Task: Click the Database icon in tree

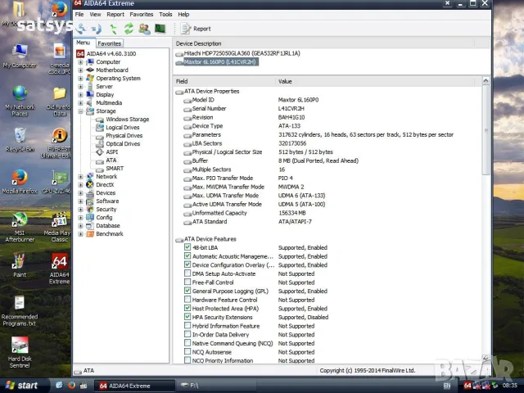Action: pos(90,226)
